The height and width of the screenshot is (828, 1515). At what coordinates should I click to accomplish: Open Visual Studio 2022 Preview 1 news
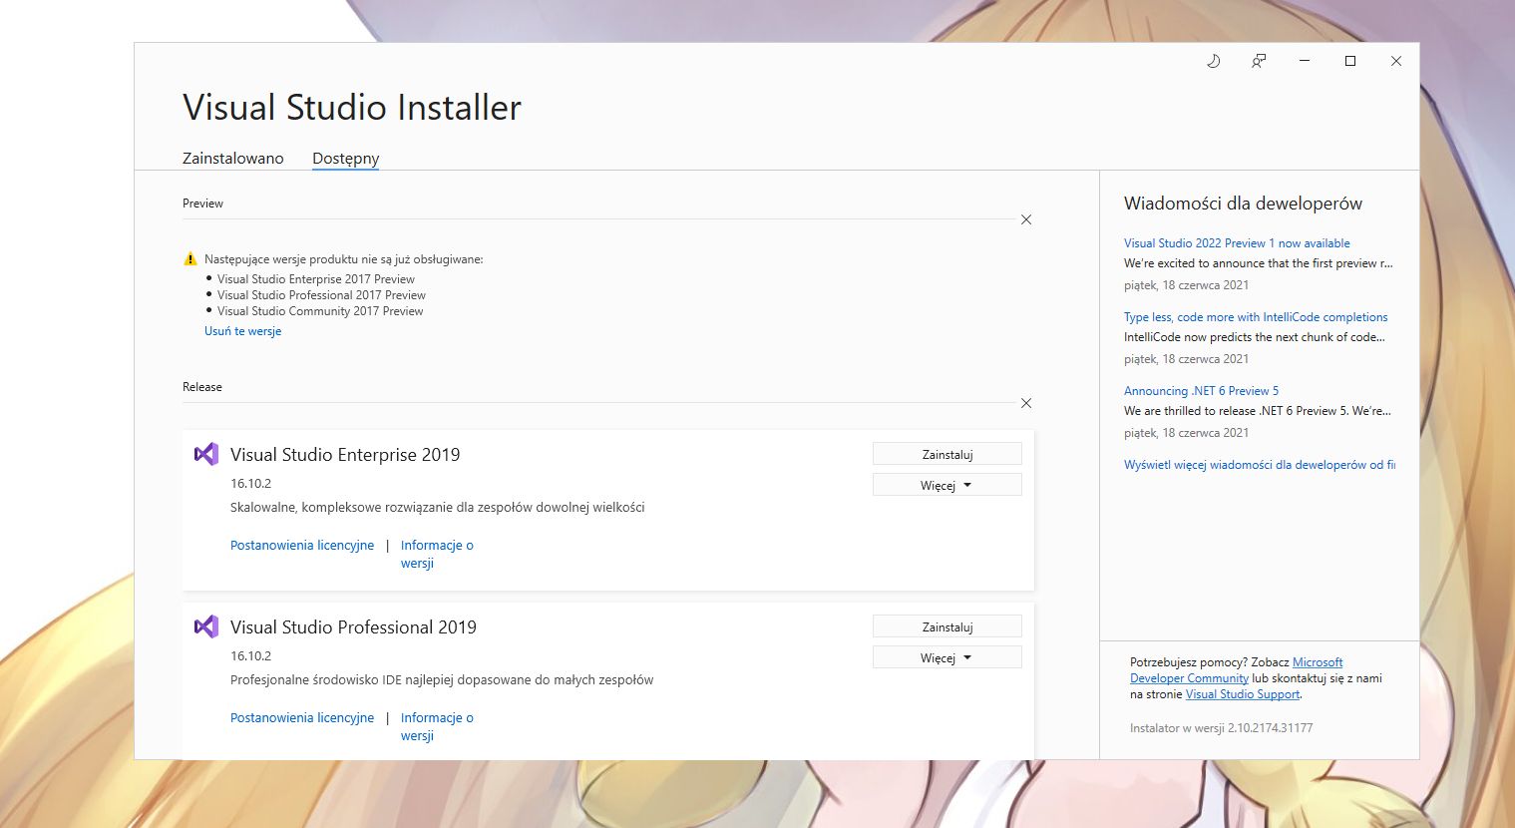coord(1237,243)
